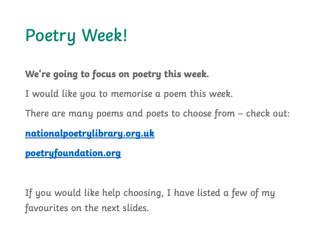The image size is (321, 241).
Task: Click the word 'memorise'
Action: point(132,94)
